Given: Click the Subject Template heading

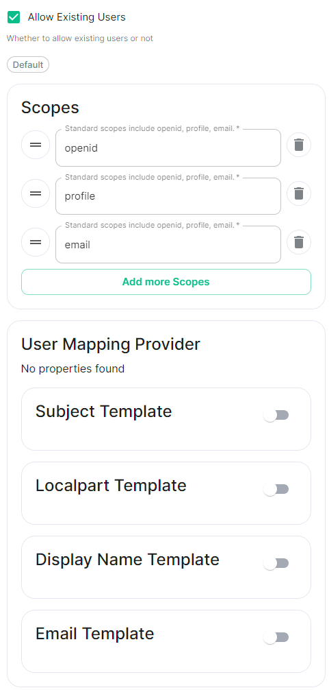Looking at the screenshot, I should click(103, 412).
